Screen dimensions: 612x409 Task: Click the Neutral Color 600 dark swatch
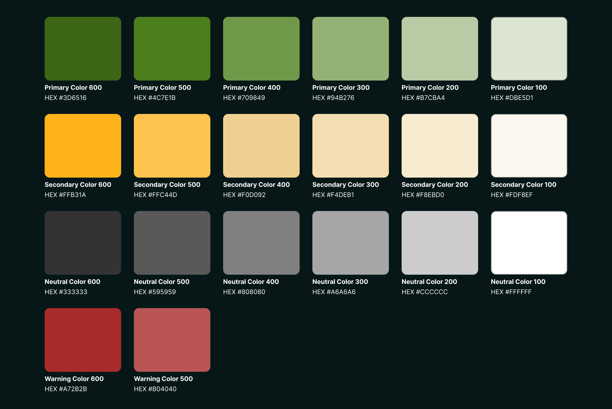click(x=83, y=243)
